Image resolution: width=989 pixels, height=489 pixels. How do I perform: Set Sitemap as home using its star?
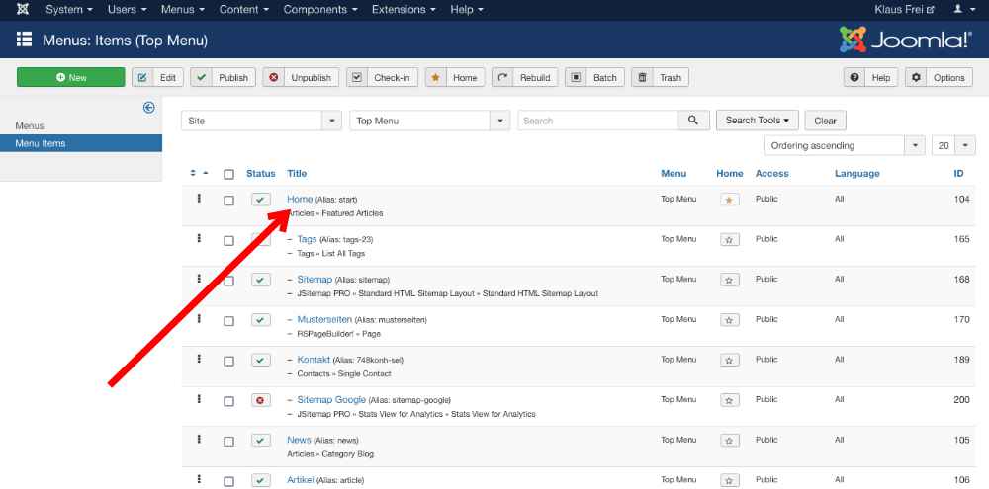click(x=729, y=280)
